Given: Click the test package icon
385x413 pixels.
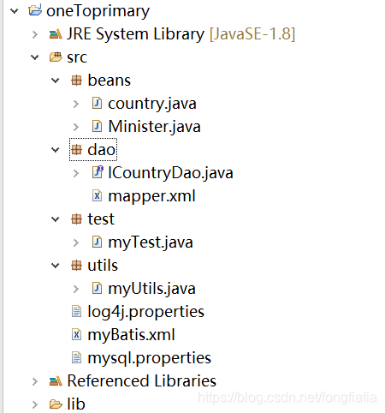Looking at the screenshot, I should (76, 219).
